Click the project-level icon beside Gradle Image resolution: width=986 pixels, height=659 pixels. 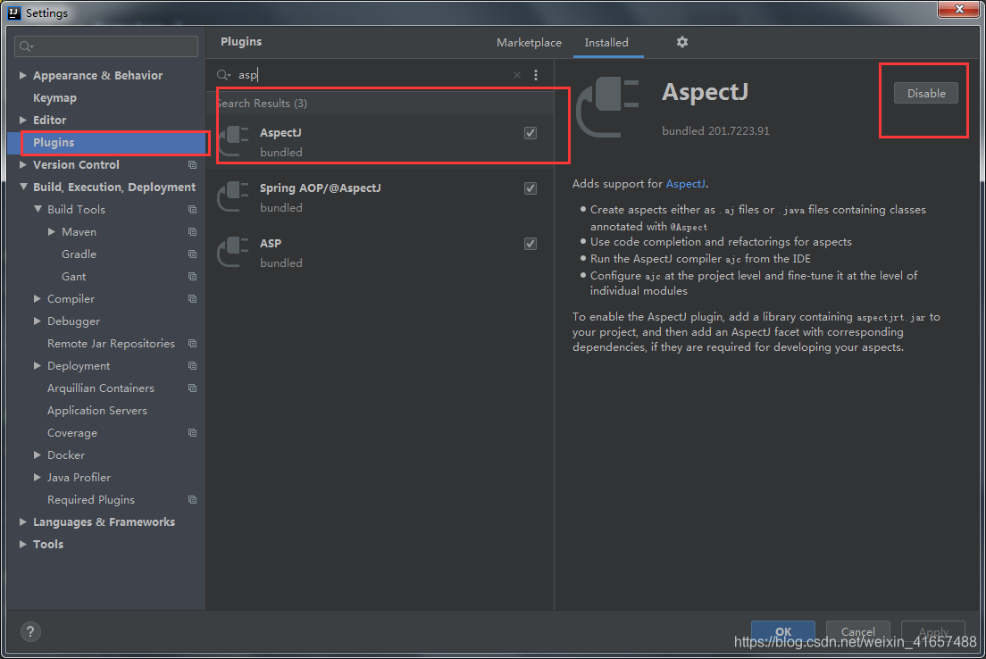coord(192,254)
